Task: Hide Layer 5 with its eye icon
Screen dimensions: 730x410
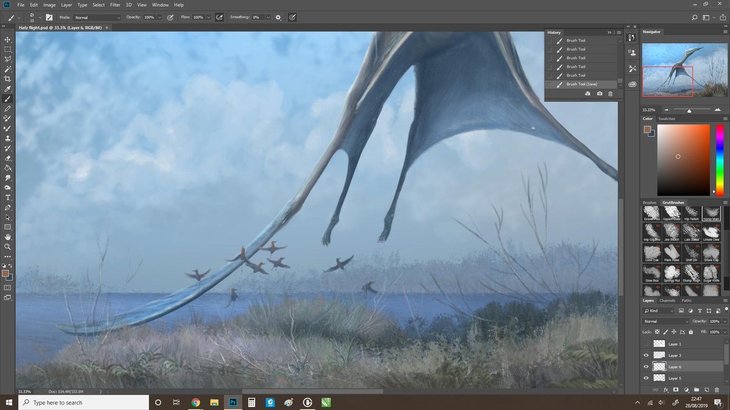Action: pyautogui.click(x=646, y=378)
